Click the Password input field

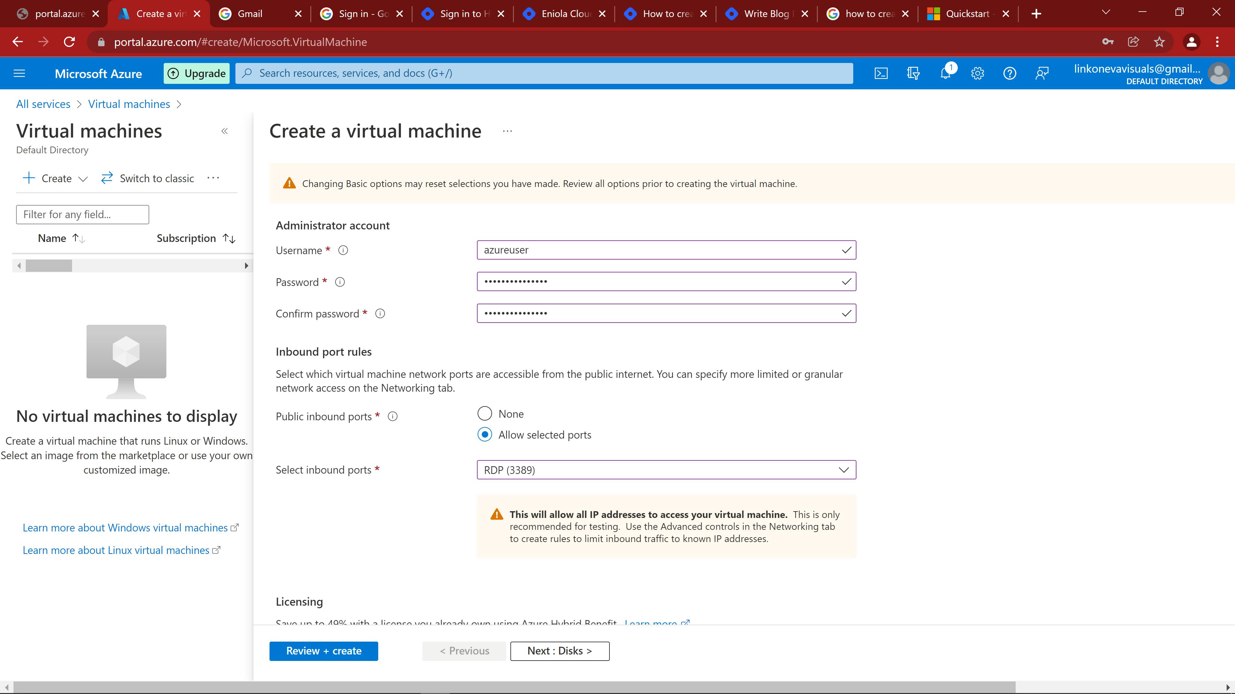(x=666, y=282)
